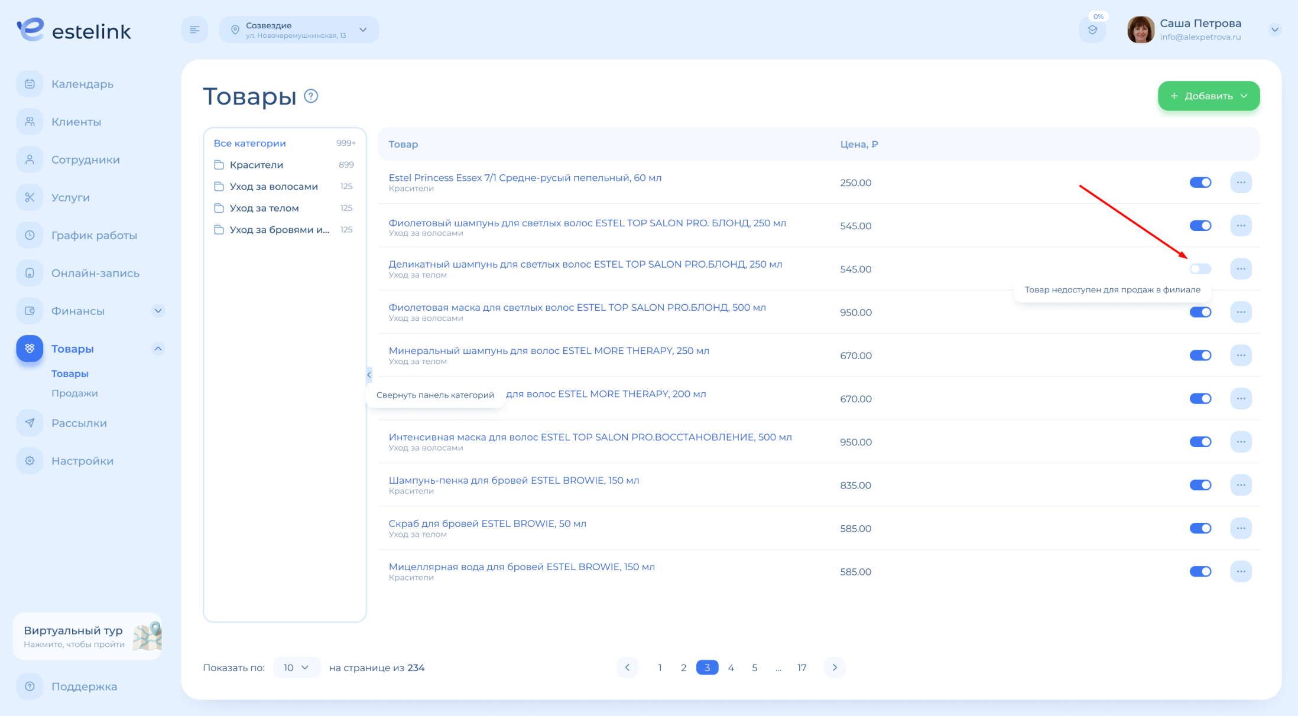Click the Календарь calendar icon
Screen dimensions: 1298x716
click(30, 84)
